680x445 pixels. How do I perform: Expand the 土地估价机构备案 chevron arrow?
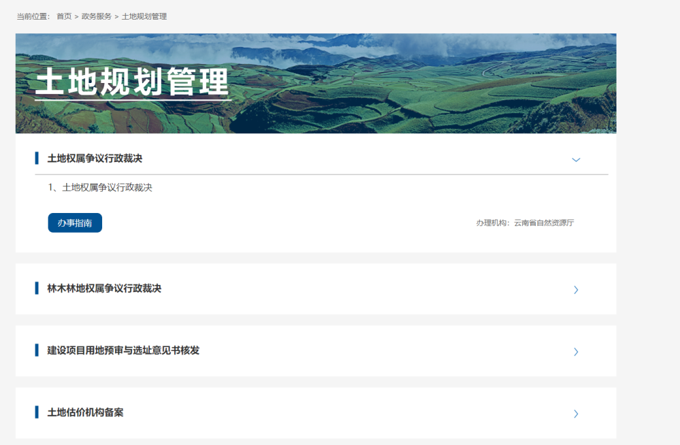click(576, 414)
